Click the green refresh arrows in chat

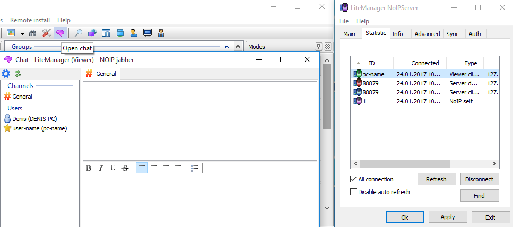[18, 74]
